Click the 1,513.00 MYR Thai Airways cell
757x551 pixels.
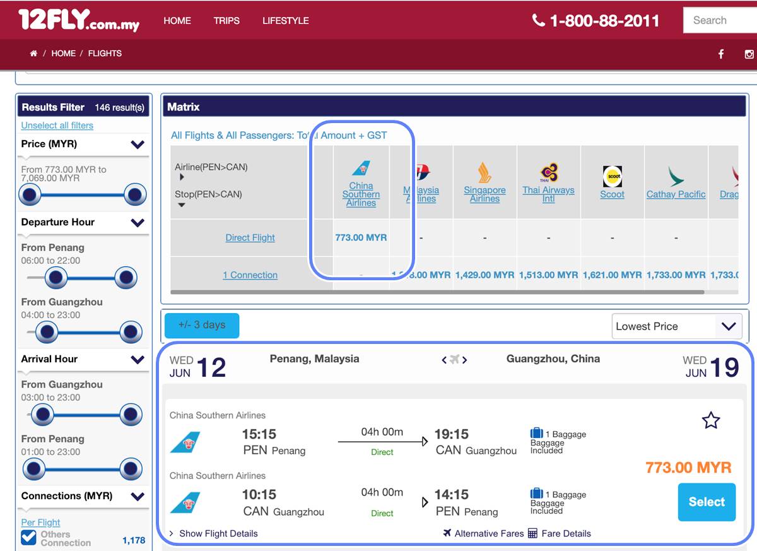549,275
